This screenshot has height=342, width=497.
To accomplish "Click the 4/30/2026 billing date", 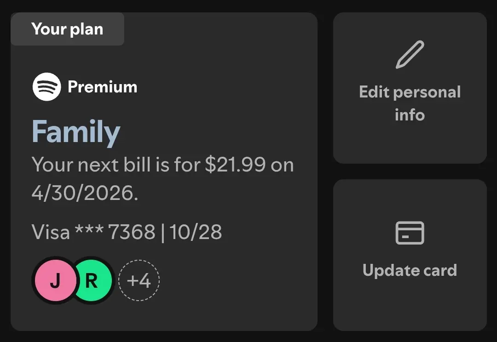I will pyautogui.click(x=85, y=193).
